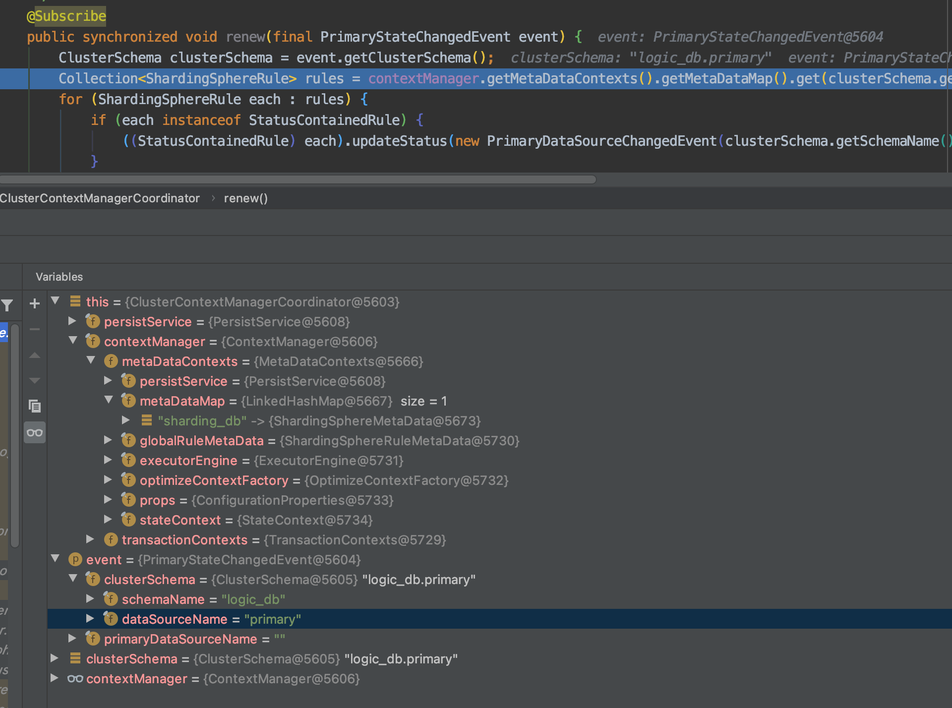Click the field icon beside contextManager

[93, 341]
